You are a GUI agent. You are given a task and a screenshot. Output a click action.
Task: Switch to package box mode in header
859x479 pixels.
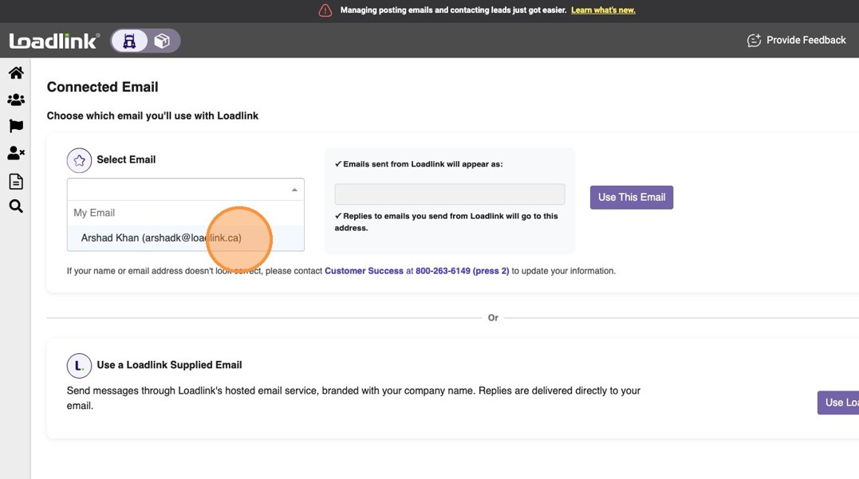[162, 41]
